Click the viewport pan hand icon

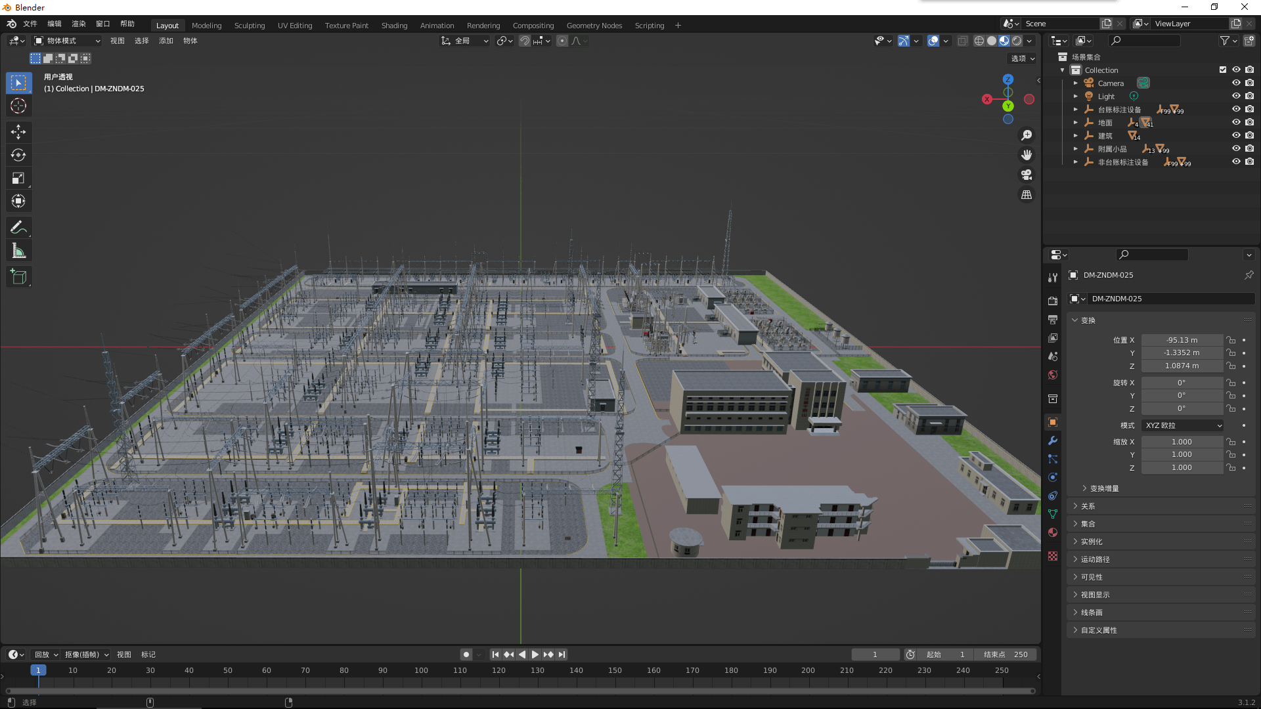[1027, 155]
